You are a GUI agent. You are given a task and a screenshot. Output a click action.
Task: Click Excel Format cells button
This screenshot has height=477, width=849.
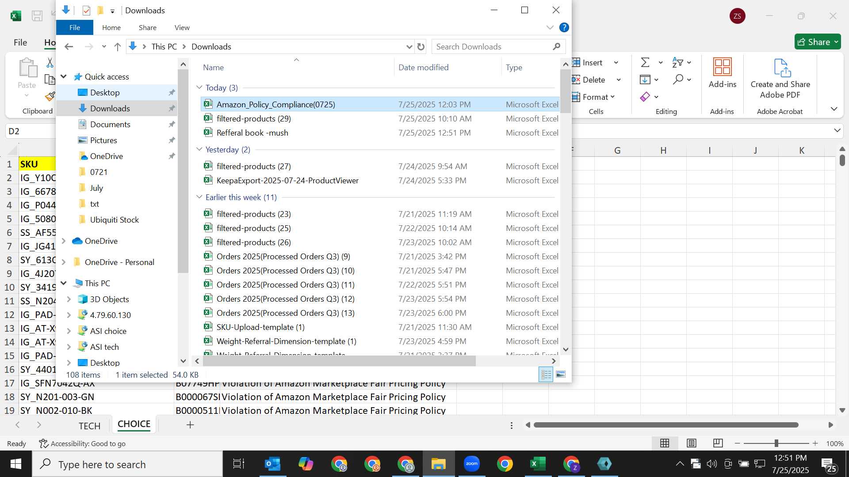[x=594, y=97]
